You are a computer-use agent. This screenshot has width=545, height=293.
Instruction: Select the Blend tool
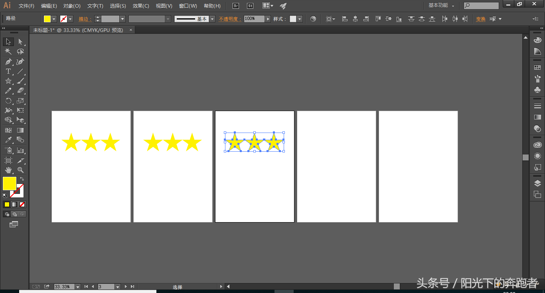20,140
